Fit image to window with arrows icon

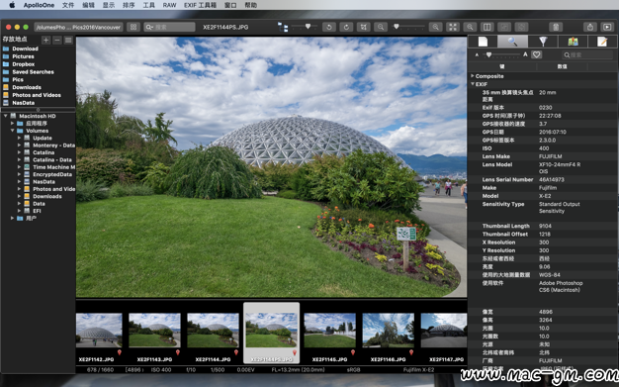453,27
